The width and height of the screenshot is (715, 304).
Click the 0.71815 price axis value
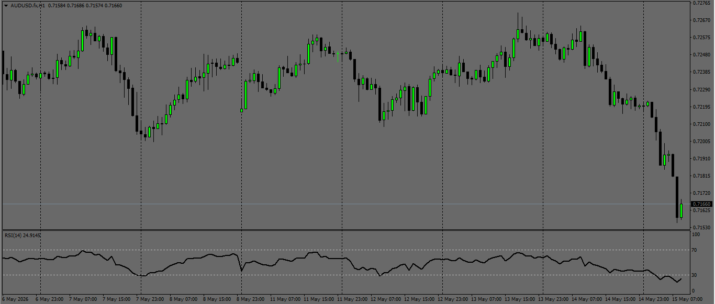(x=701, y=176)
